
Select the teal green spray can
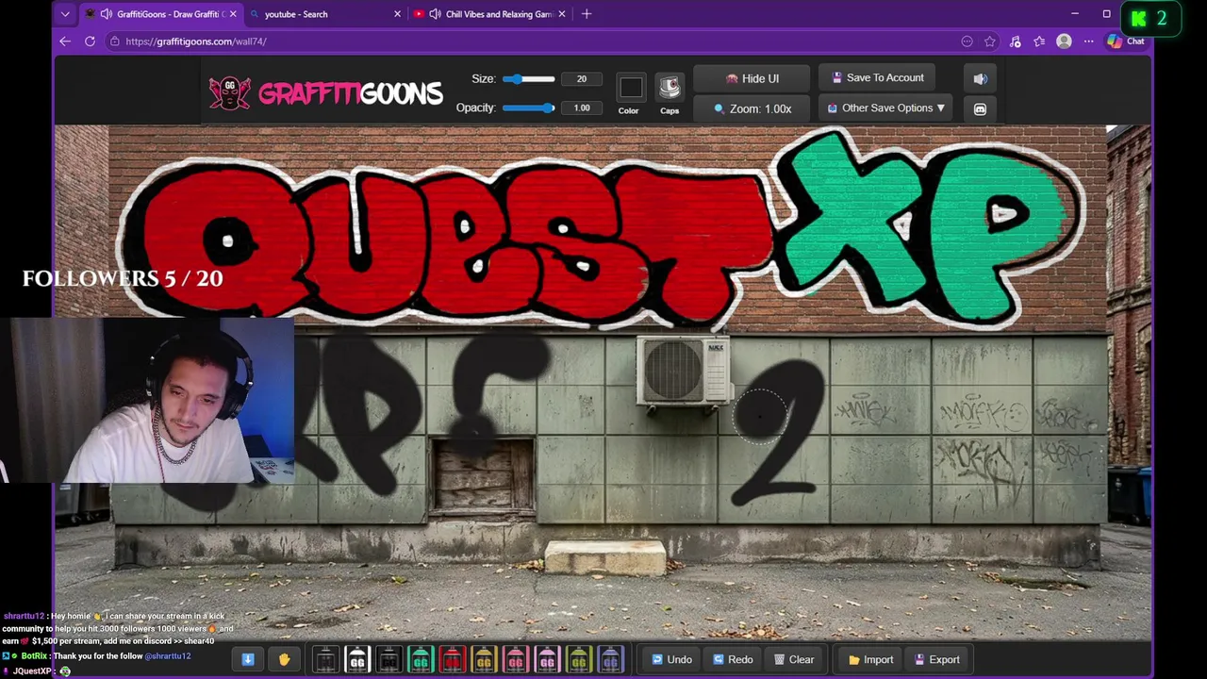coord(421,659)
